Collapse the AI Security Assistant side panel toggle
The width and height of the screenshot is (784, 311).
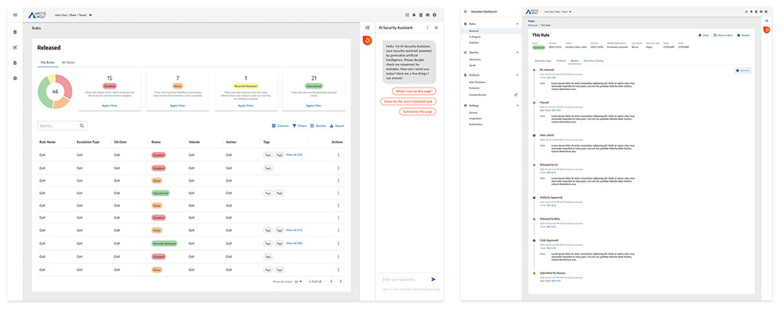coord(368,28)
